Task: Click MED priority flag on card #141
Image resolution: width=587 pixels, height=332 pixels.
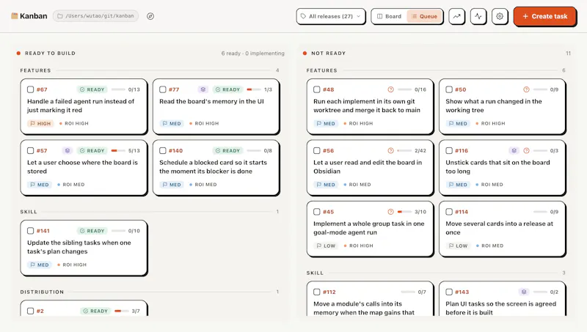Action: 40,265
